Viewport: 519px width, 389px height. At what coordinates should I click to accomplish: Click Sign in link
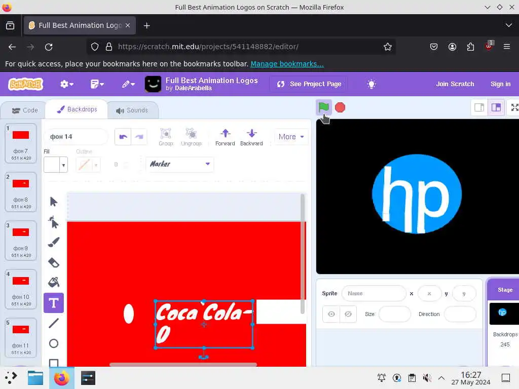[500, 84]
